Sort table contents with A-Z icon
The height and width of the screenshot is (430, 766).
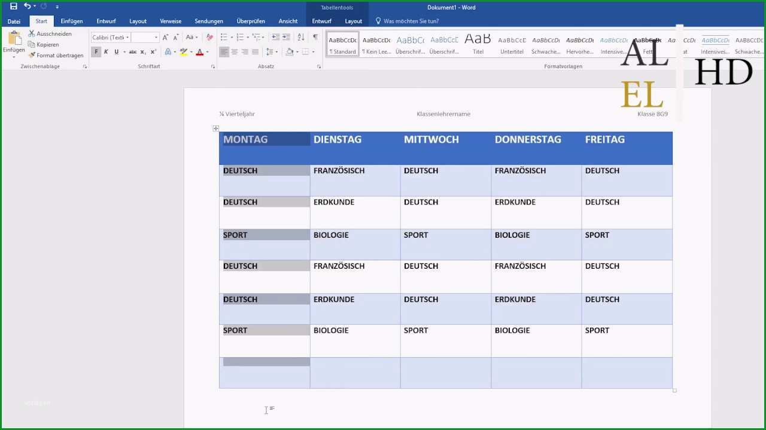pos(301,37)
